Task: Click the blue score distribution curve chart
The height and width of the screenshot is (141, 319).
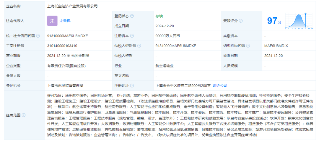Action: click(301, 21)
